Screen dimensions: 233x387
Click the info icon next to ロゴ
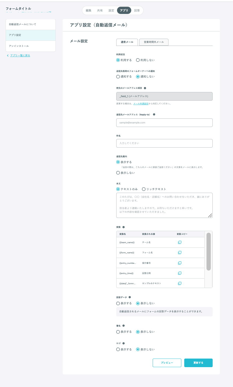(x=123, y=343)
